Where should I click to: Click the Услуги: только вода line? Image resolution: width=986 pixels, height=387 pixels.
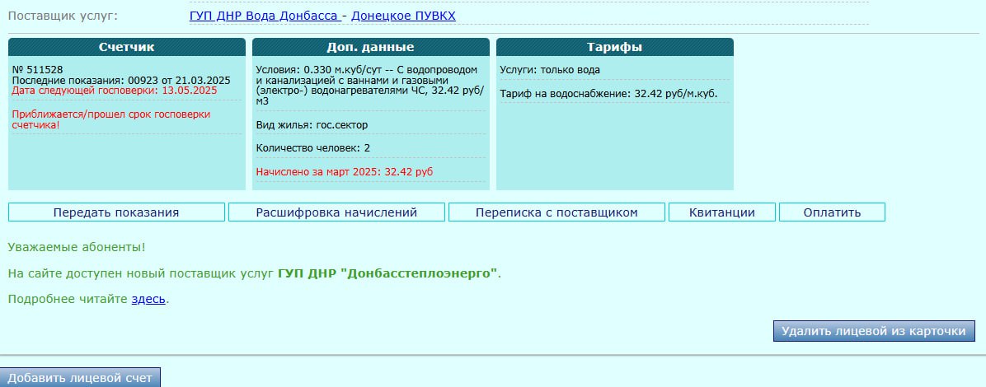click(550, 70)
